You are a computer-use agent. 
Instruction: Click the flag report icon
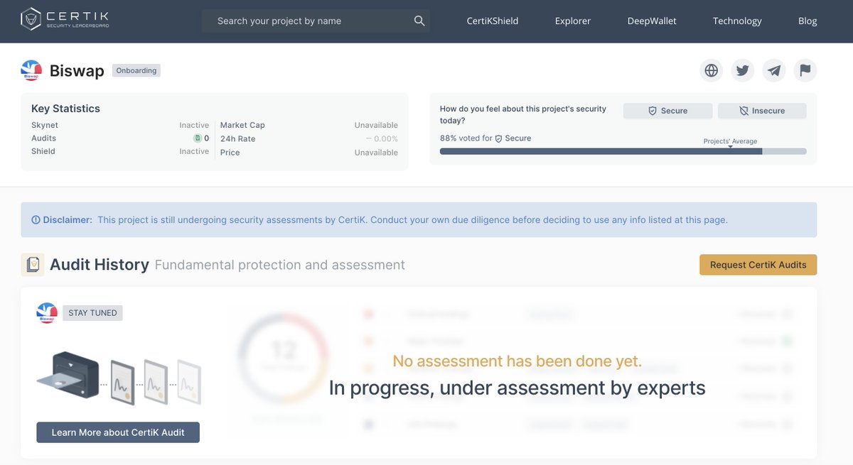[805, 70]
